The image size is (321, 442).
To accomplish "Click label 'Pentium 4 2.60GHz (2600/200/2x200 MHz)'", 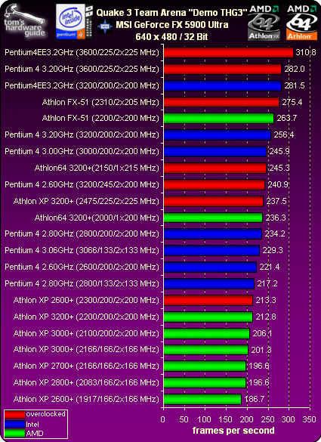I will pos(82,267).
